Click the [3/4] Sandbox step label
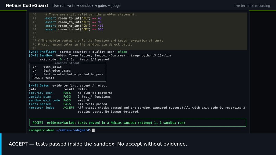 41,55
